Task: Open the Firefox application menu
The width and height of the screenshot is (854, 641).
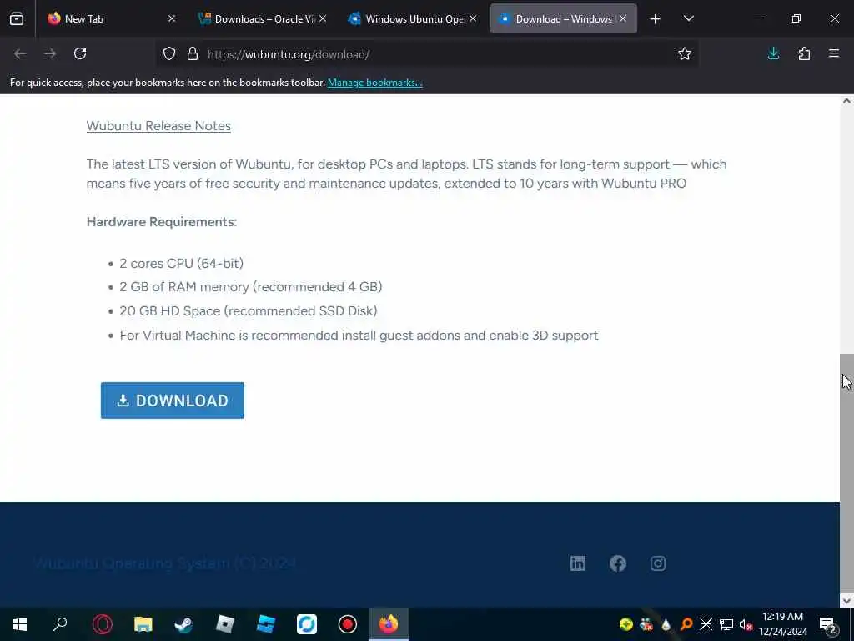Action: [x=834, y=53]
